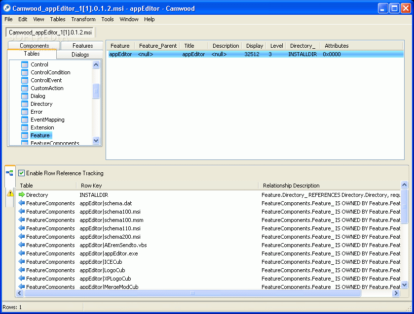The image size is (414, 314).
Task: Open the Tools menu
Action: 108,19
